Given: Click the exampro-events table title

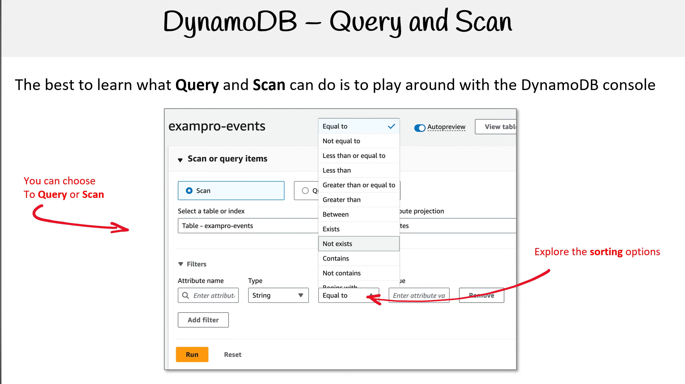Looking at the screenshot, I should coord(217,126).
